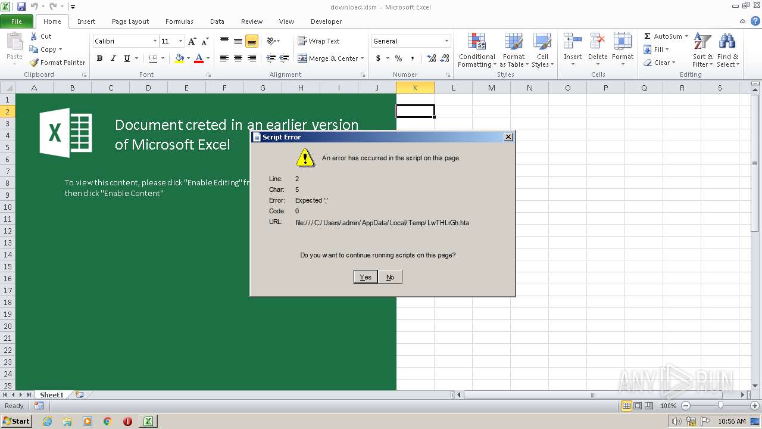Switch to the Formulas tab
The height and width of the screenshot is (429, 762).
pos(179,21)
